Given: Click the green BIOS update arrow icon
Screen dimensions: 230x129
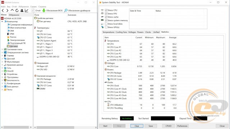Looking at the screenshot, I should (44, 10).
